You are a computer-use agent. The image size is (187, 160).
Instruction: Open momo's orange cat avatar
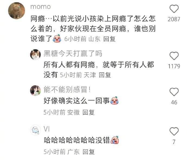[x=17, y=11]
